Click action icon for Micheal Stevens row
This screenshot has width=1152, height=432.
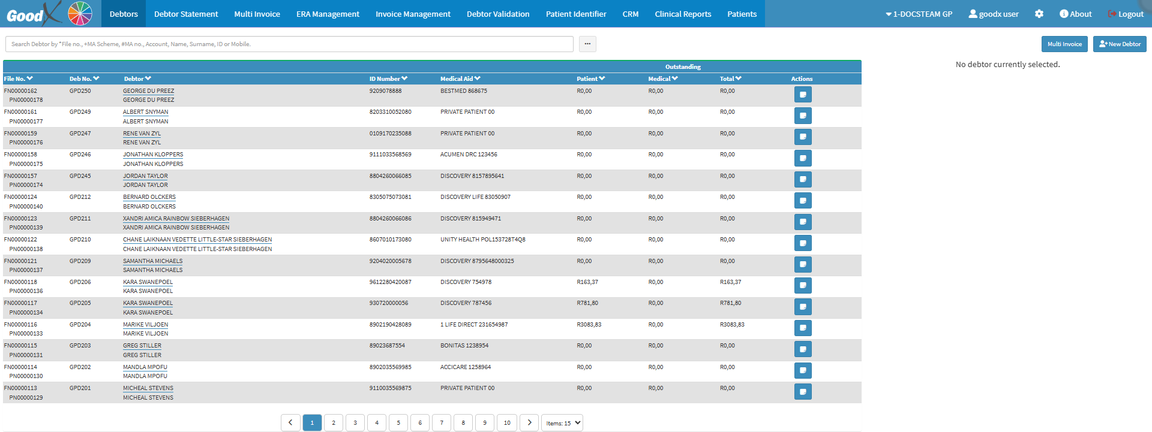[x=803, y=392]
